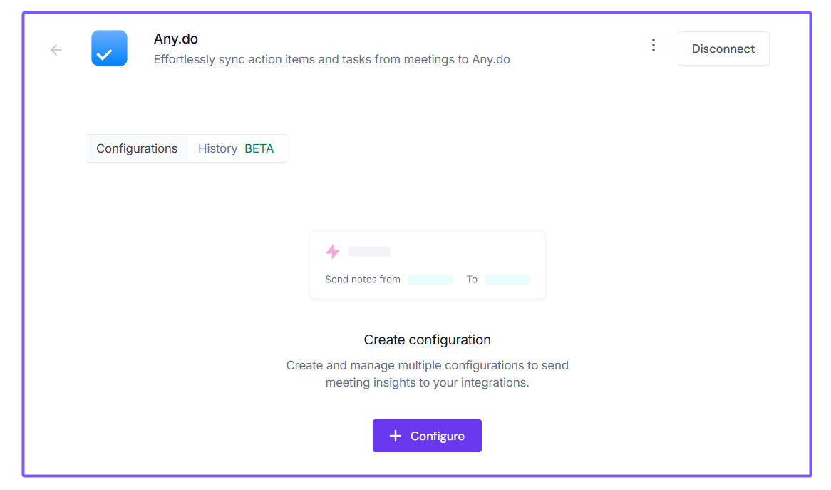Click the "Send notes from" label
The height and width of the screenshot is (490, 831).
click(363, 280)
